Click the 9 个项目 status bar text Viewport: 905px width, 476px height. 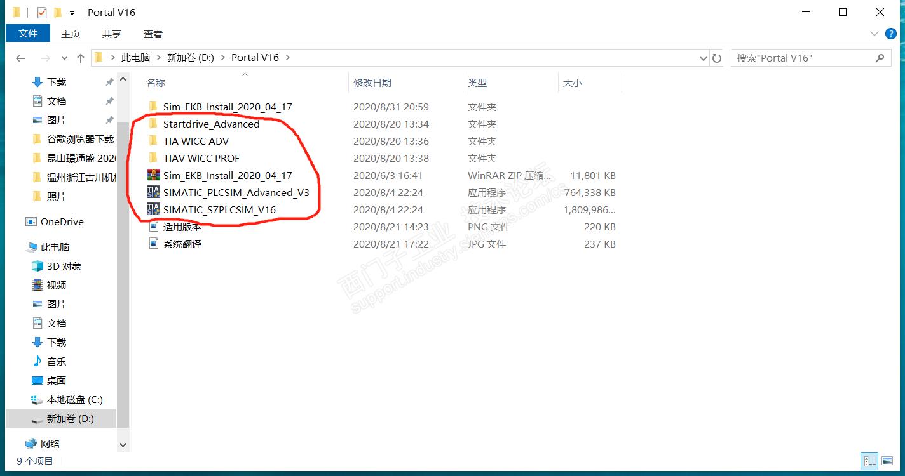35,461
